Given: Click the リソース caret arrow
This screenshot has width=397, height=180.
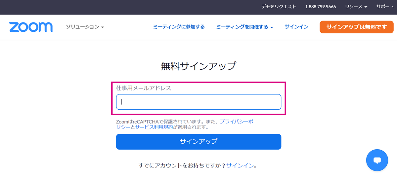Looking at the screenshot, I should pos(366,7).
